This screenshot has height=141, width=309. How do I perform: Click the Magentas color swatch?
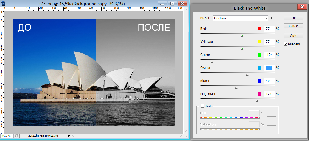tap(260, 94)
